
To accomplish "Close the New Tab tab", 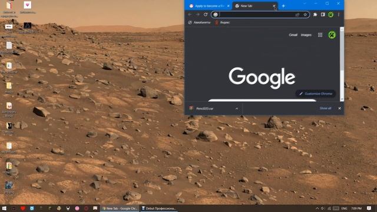I will (274, 6).
